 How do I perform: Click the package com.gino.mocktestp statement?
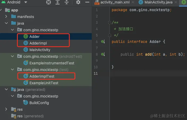coord(142,10)
